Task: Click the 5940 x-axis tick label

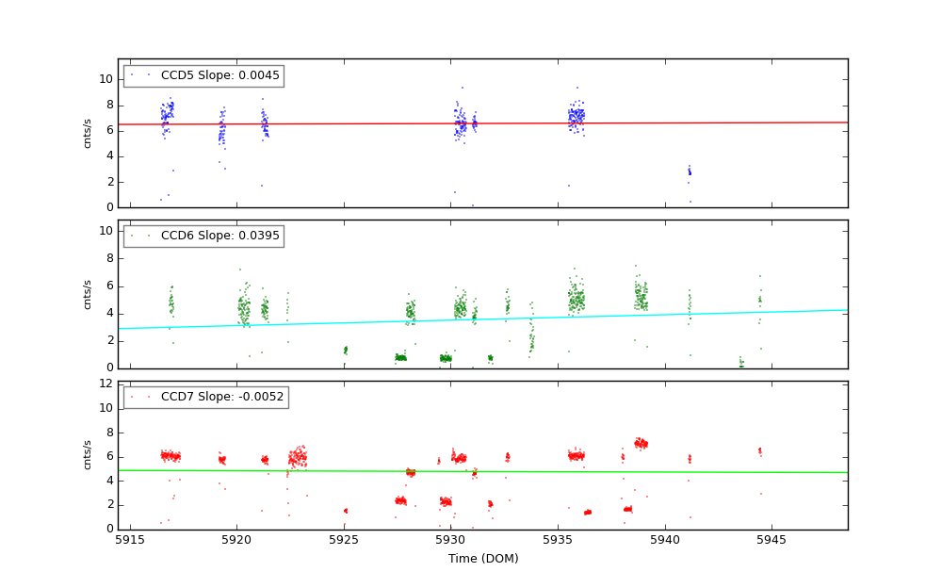Action: click(665, 540)
